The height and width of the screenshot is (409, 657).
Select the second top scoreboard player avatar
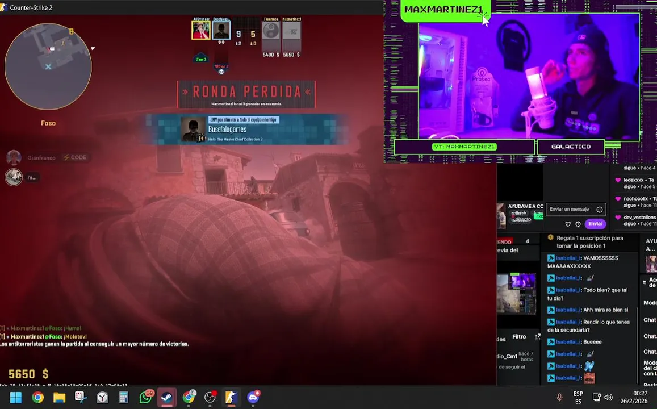click(x=221, y=31)
